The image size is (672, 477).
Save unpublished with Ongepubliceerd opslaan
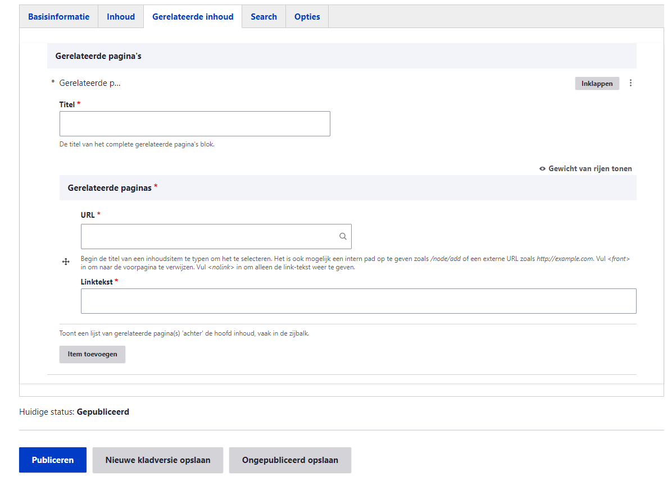pos(290,460)
